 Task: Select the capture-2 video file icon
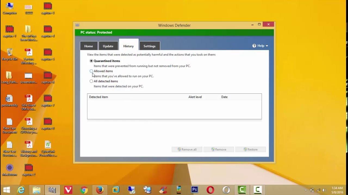coord(29,170)
